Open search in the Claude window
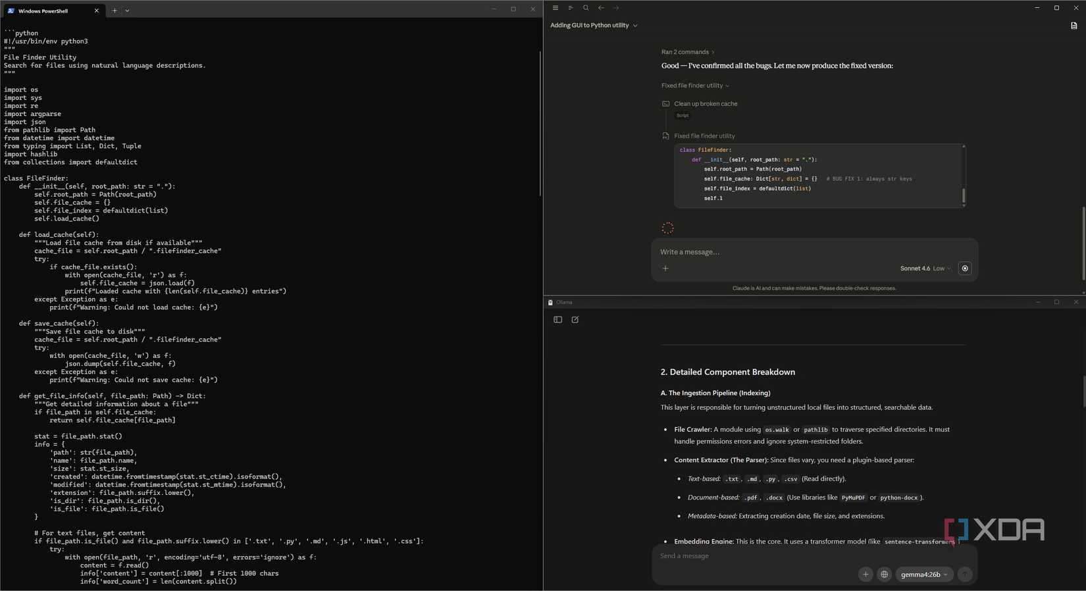The width and height of the screenshot is (1086, 591). (586, 8)
